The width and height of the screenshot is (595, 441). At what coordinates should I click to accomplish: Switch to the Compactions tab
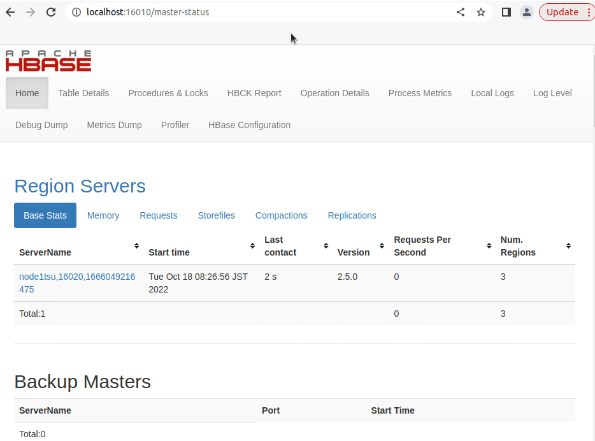pyautogui.click(x=281, y=215)
